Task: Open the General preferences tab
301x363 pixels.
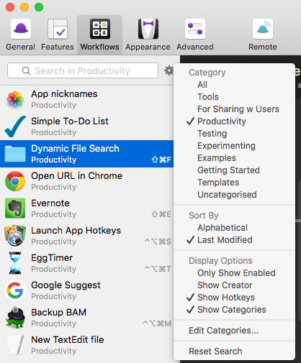Action: click(21, 35)
